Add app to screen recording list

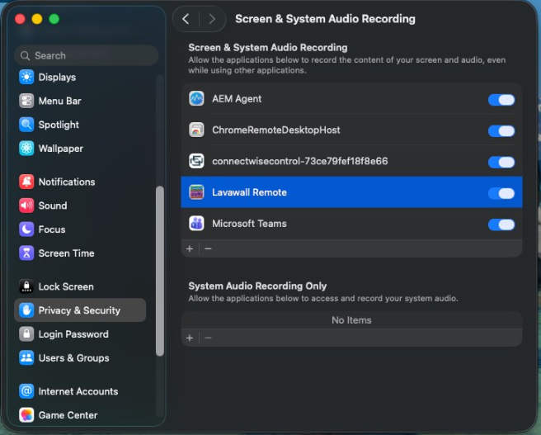click(190, 248)
